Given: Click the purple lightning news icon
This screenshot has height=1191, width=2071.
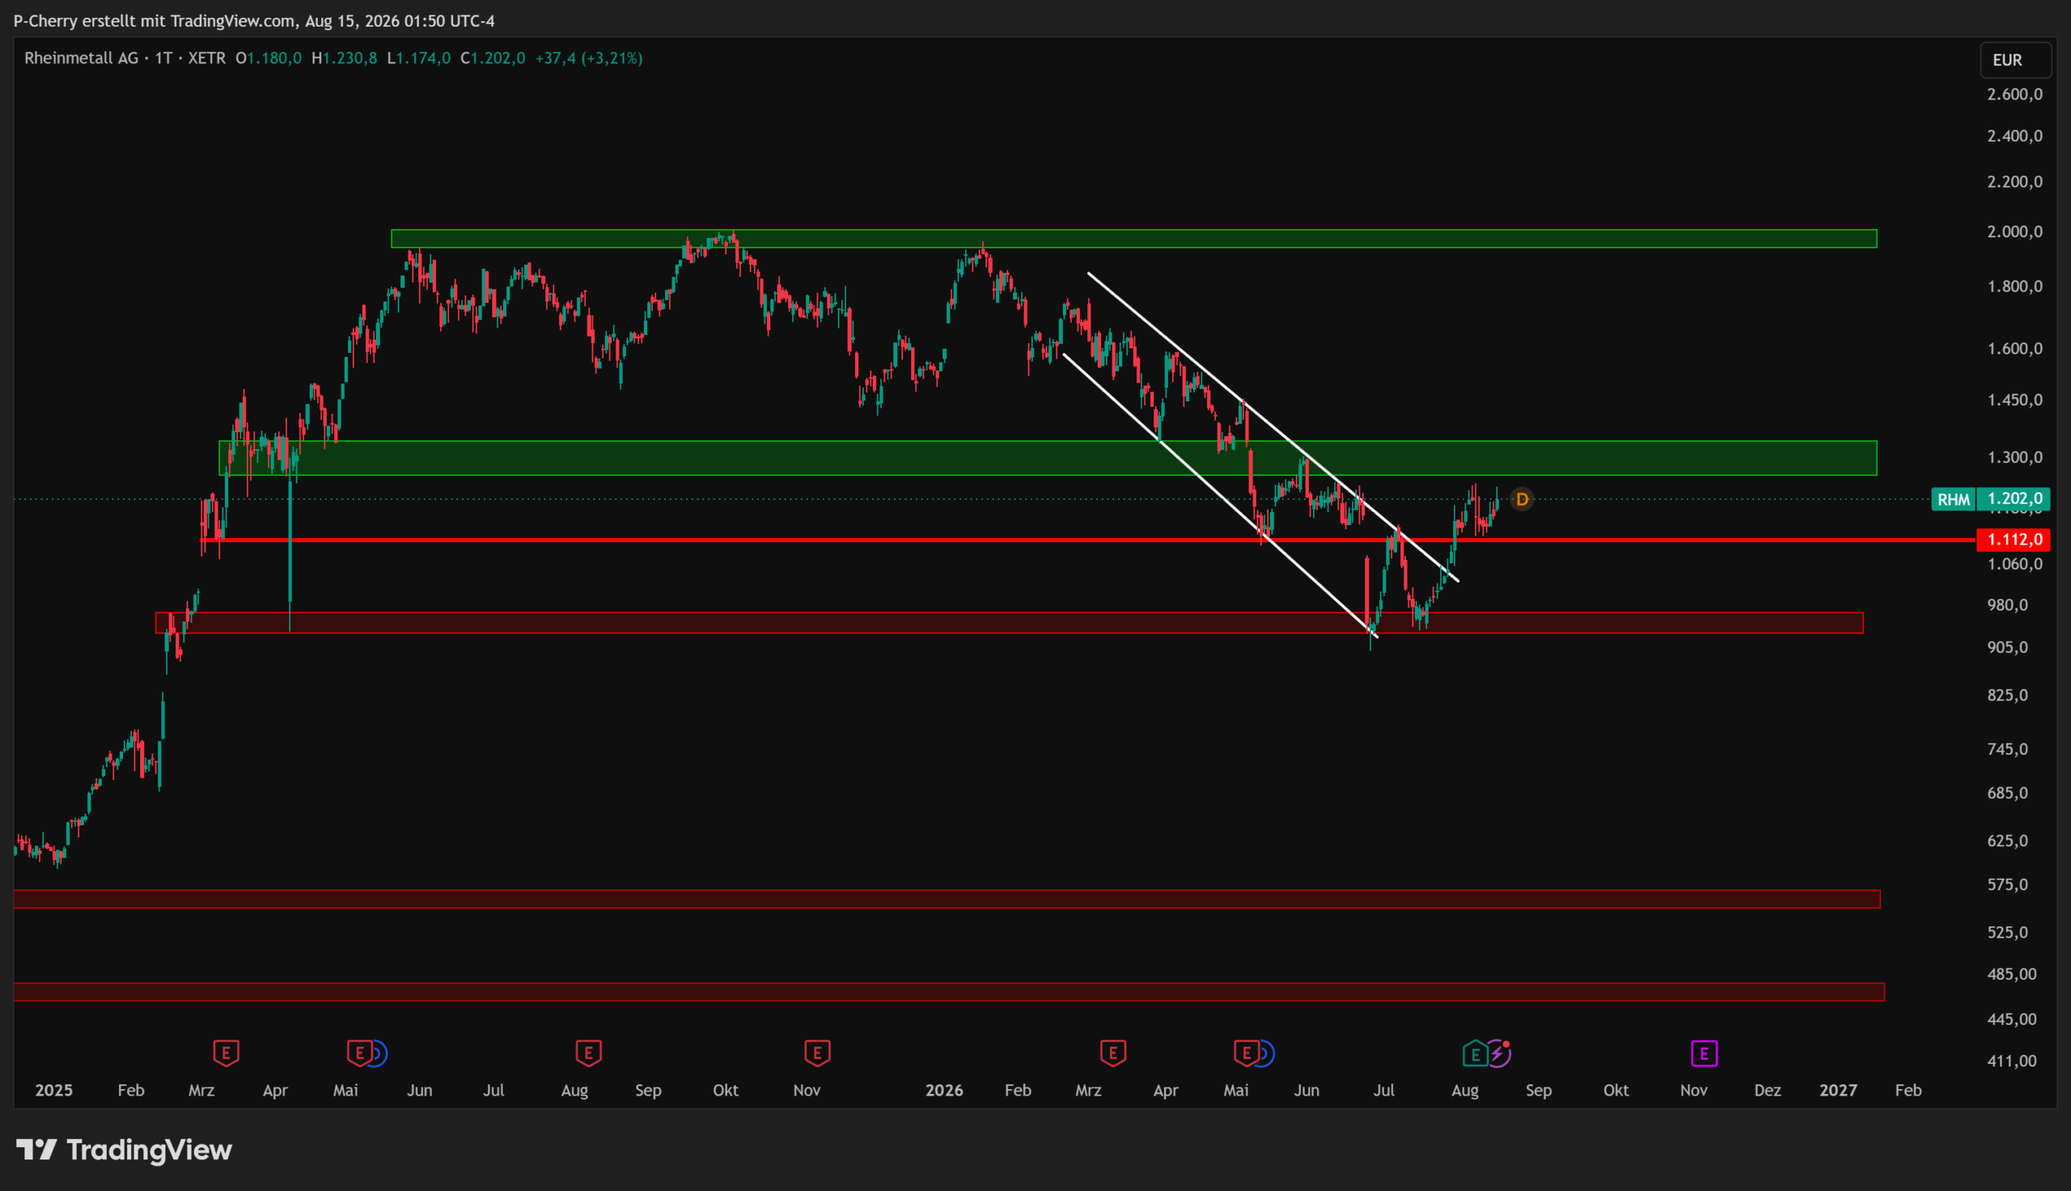Looking at the screenshot, I should tap(1499, 1053).
